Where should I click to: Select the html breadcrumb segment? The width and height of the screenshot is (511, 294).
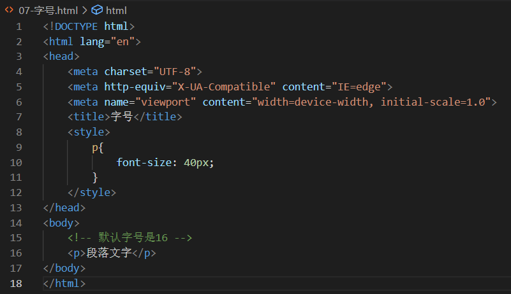[116, 10]
